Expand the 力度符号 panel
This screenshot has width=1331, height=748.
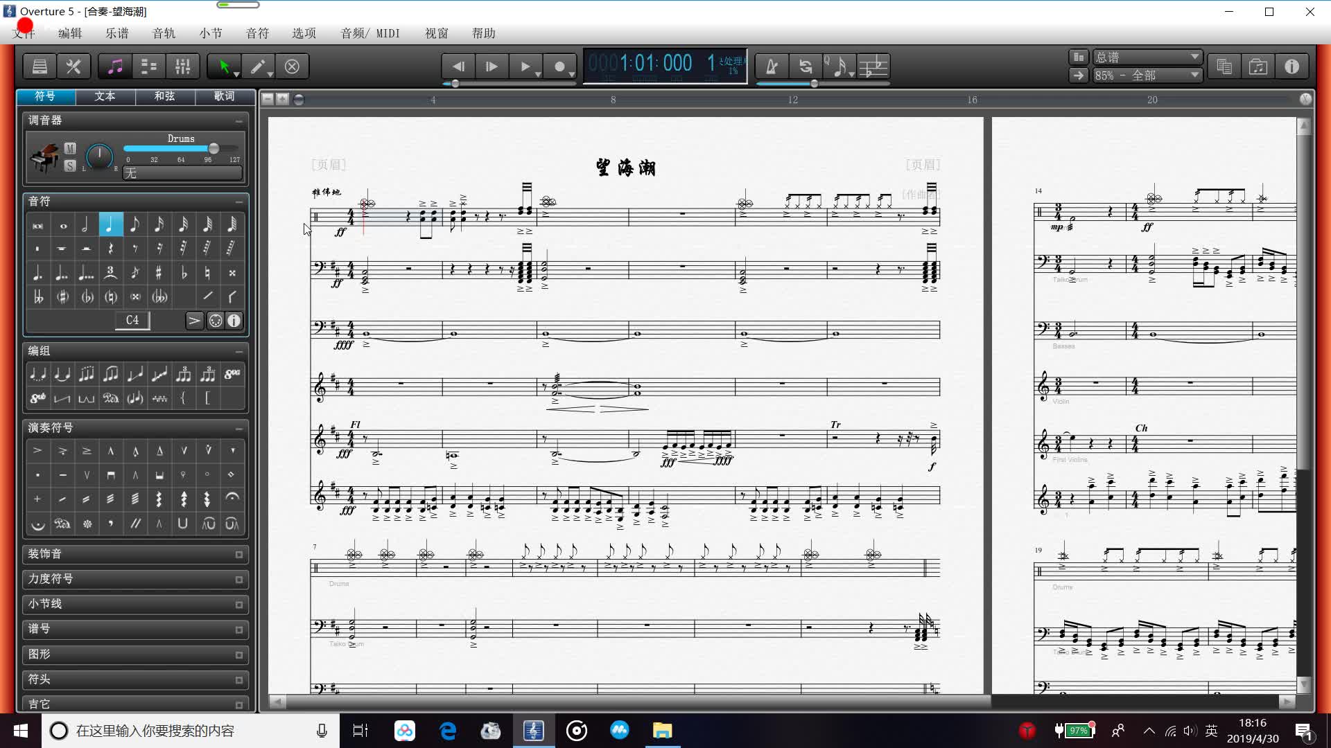tap(238, 580)
